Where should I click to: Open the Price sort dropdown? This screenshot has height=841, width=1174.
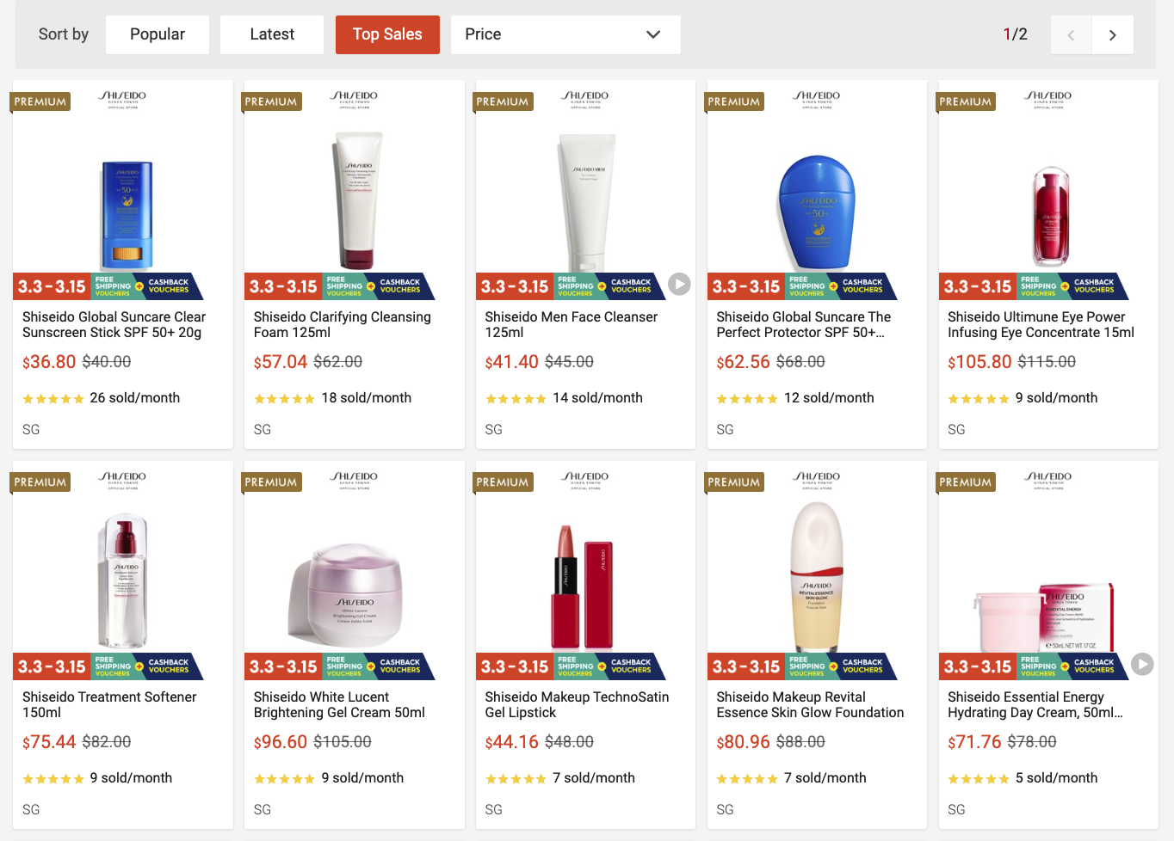tap(565, 34)
